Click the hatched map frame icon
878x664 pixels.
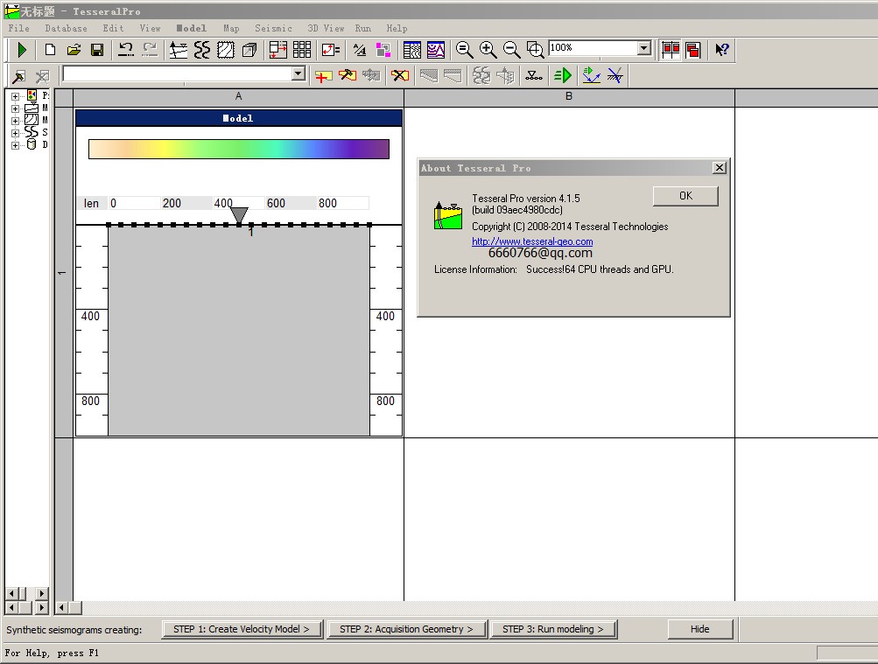point(226,51)
